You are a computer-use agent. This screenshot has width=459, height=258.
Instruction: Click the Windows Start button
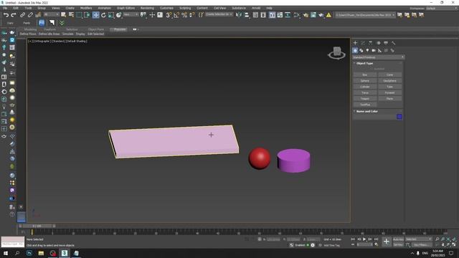pyautogui.click(x=6, y=253)
